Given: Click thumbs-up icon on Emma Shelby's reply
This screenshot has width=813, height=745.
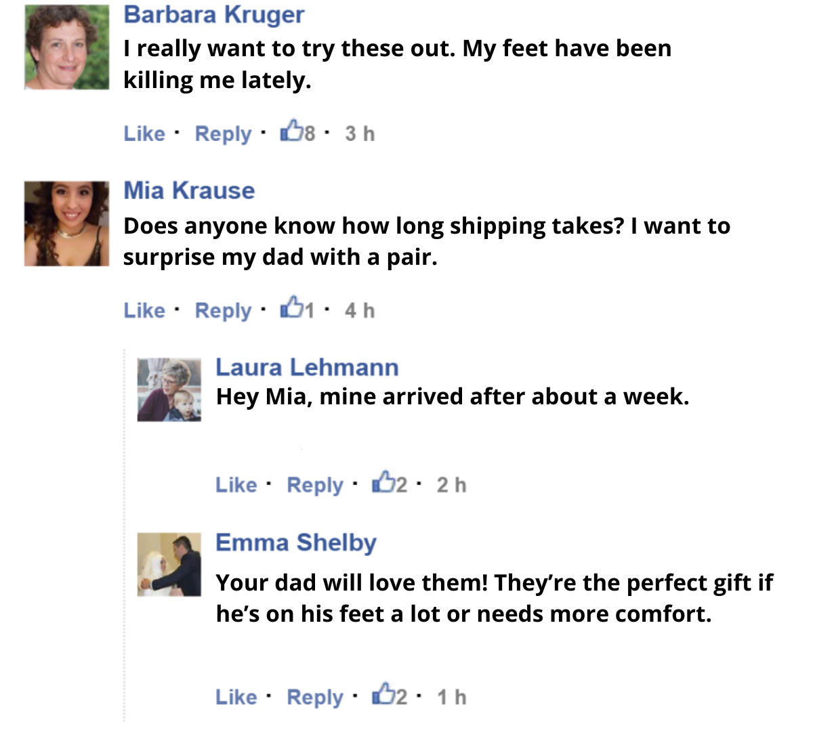Looking at the screenshot, I should tap(383, 694).
